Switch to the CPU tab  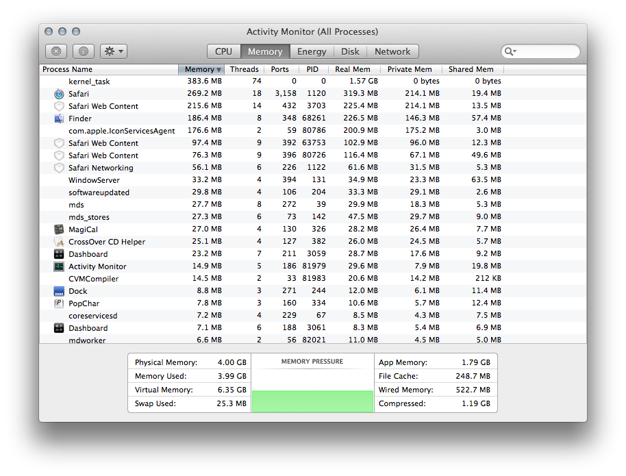[223, 51]
